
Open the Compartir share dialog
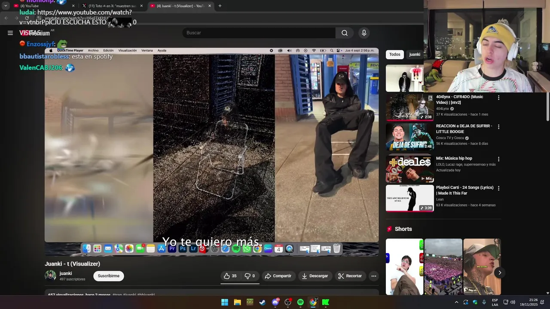pos(278,276)
